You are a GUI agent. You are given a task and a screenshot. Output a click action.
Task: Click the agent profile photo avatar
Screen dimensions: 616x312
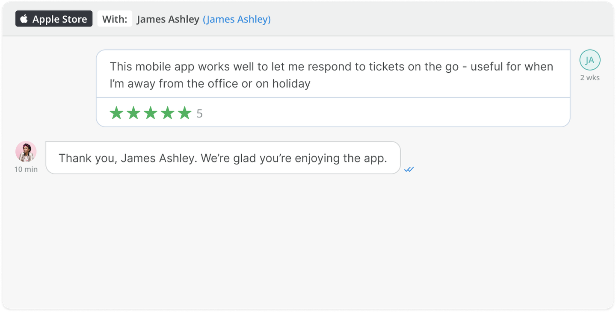pyautogui.click(x=26, y=152)
